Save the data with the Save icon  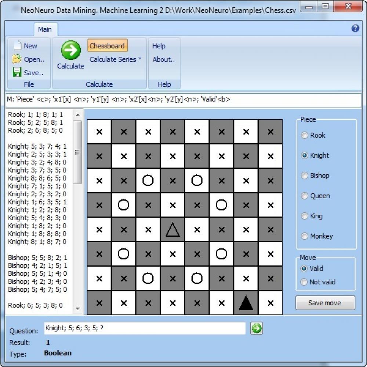(x=17, y=72)
